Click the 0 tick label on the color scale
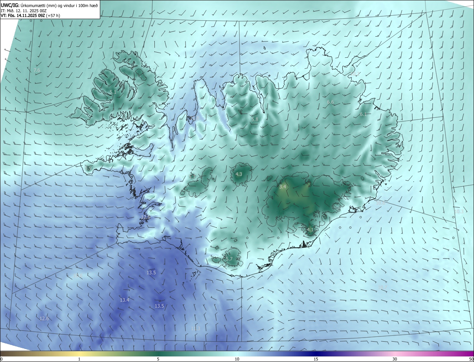The height and width of the screenshot is (362, 474). click(1, 359)
